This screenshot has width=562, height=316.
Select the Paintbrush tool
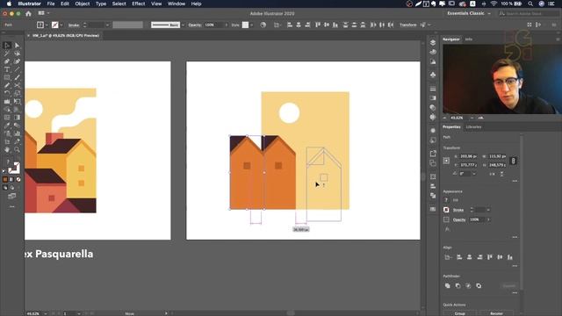click(17, 77)
